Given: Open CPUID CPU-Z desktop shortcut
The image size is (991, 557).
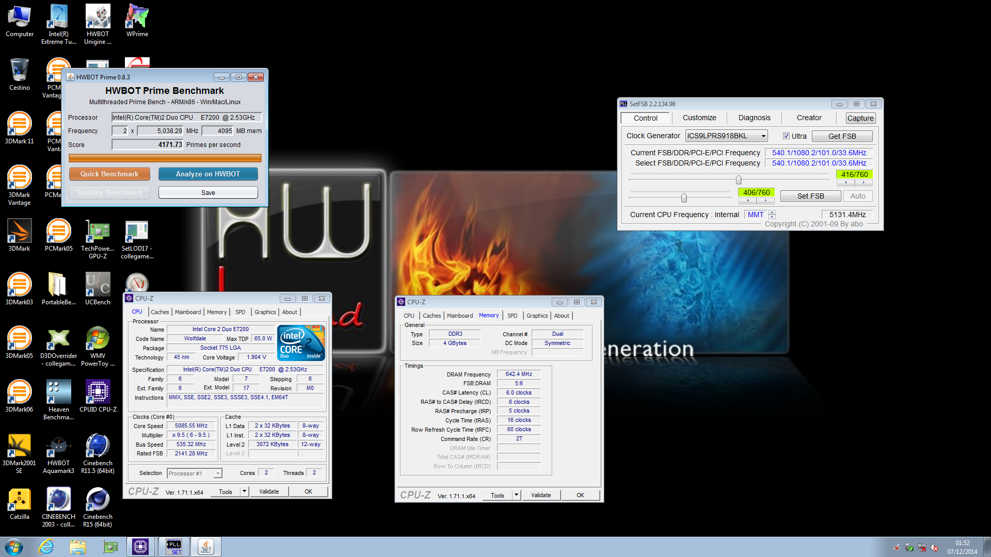Looking at the screenshot, I should click(98, 397).
